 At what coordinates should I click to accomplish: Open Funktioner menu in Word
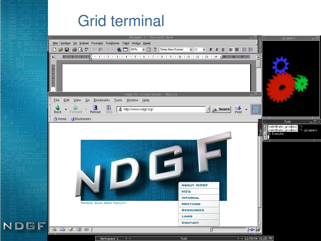(113, 43)
